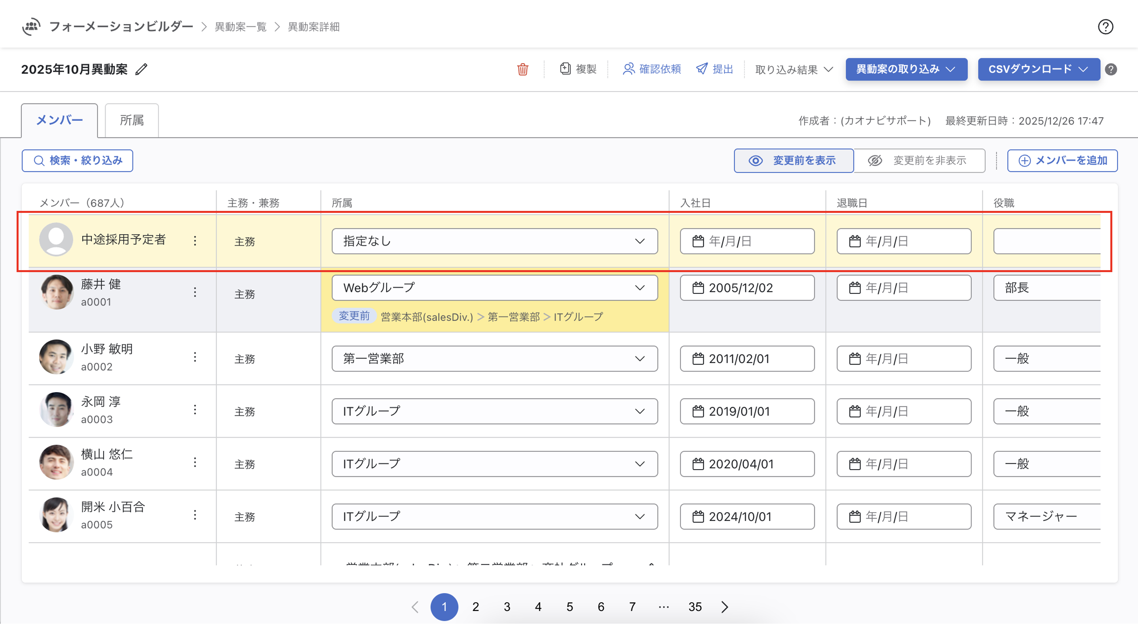Expand 所属 dropdown showing 指定なし

tap(494, 241)
